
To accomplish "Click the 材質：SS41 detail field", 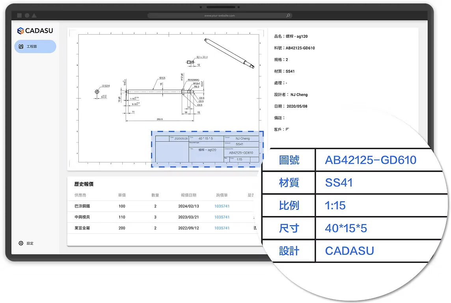I will (284, 71).
